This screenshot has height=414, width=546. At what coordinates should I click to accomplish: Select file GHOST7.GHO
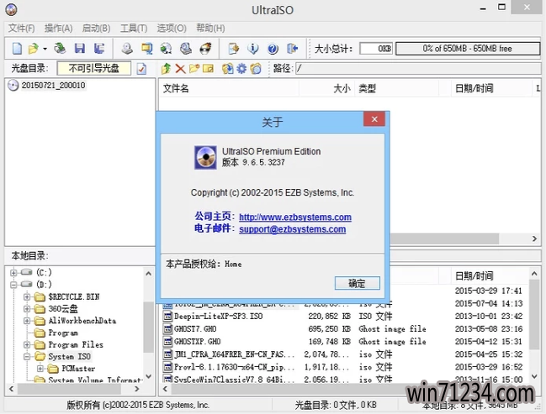tap(195, 329)
